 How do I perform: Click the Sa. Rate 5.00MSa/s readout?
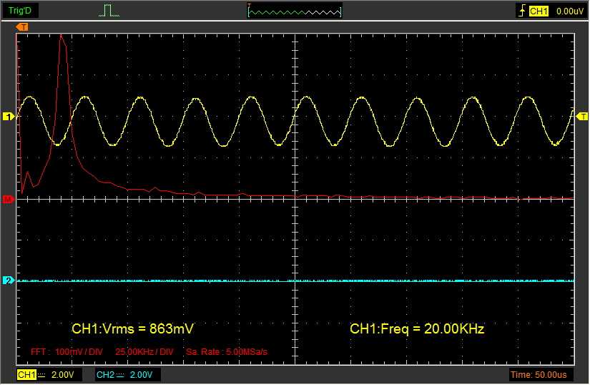tap(227, 352)
